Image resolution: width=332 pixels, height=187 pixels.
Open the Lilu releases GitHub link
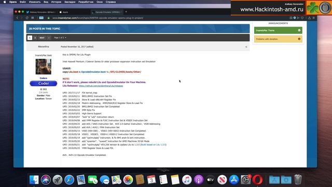click(101, 86)
